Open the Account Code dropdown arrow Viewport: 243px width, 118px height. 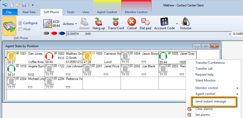coord(177,24)
